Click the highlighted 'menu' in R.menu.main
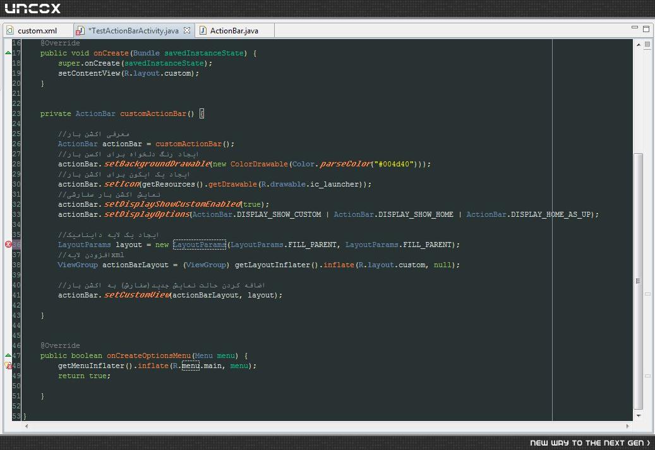Viewport: 655px width, 450px height. pyautogui.click(x=191, y=366)
